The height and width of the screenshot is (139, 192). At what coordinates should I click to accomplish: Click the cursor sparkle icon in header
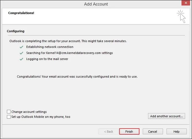click(181, 16)
